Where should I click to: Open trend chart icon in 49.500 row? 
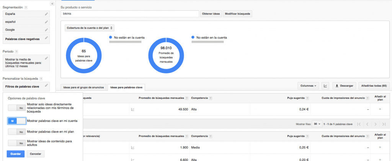(133, 109)
